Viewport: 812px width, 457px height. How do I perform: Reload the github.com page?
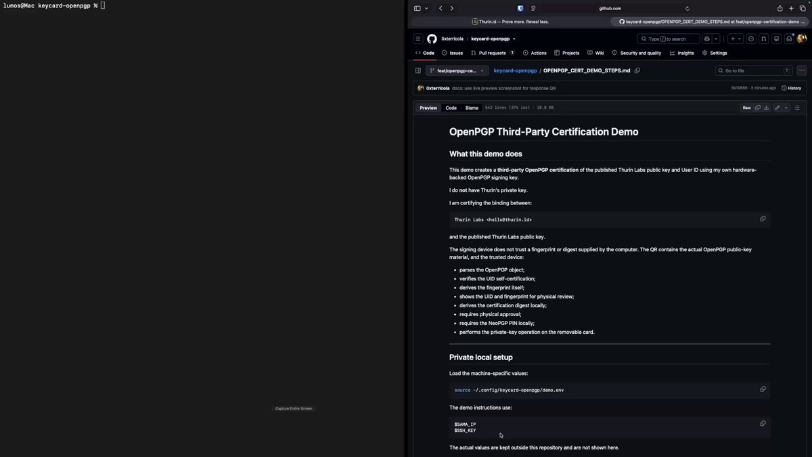687,8
